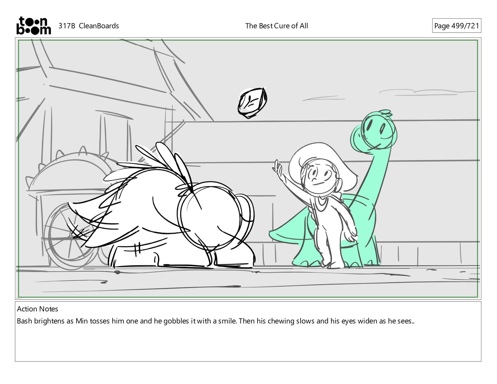Click the '317B CleanBoards' header text
Image resolution: width=497 pixels, height=384 pixels.
(x=89, y=26)
